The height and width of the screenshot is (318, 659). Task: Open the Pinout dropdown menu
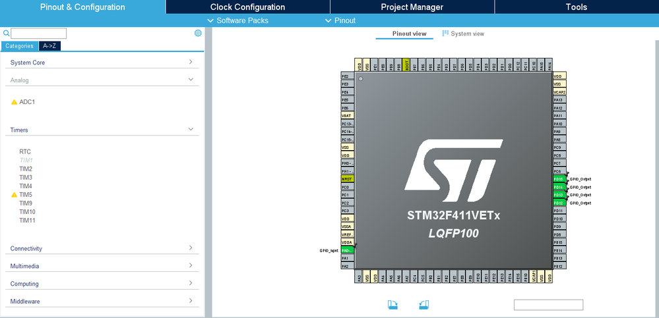(x=340, y=20)
